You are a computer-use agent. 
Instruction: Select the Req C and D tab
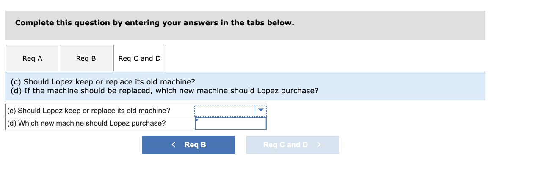tap(140, 58)
